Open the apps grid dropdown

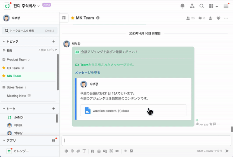tap(213, 6)
